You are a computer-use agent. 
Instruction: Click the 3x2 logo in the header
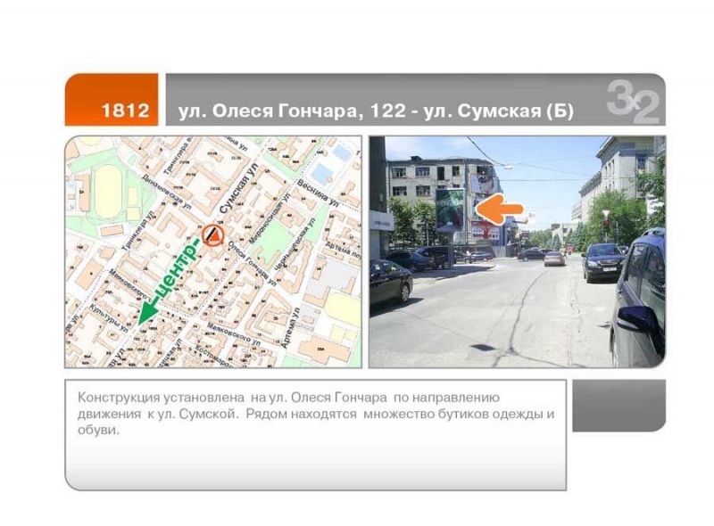pyautogui.click(x=632, y=101)
